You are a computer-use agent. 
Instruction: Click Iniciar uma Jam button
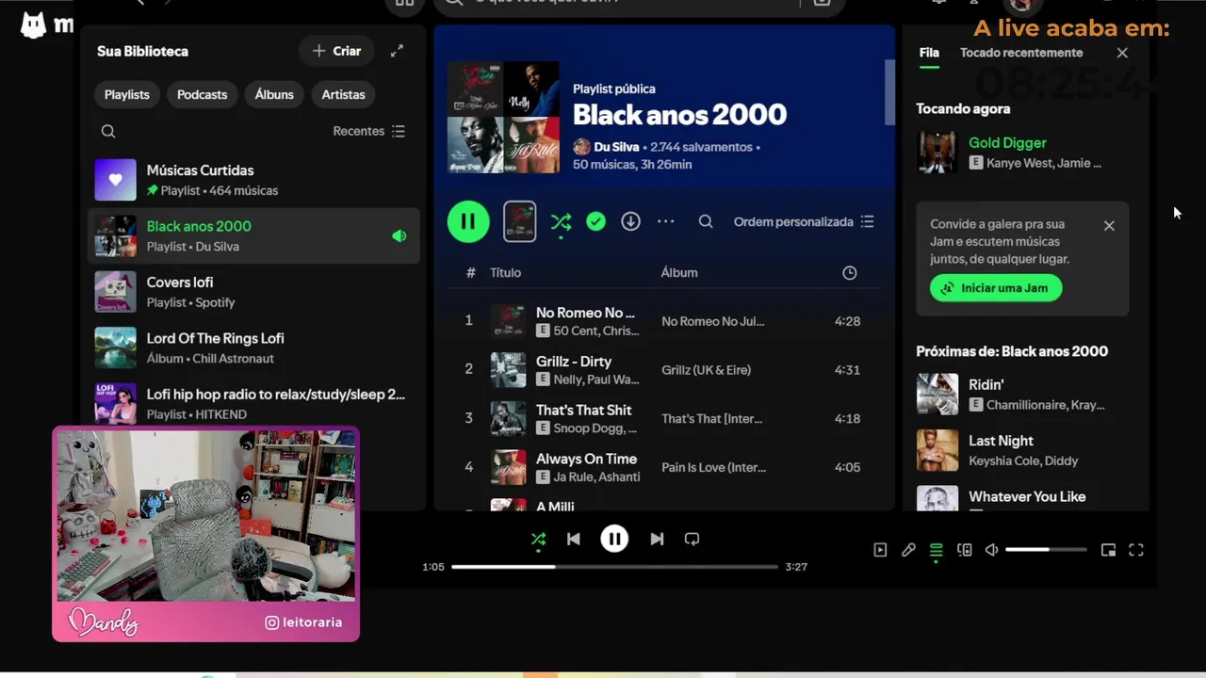996,288
